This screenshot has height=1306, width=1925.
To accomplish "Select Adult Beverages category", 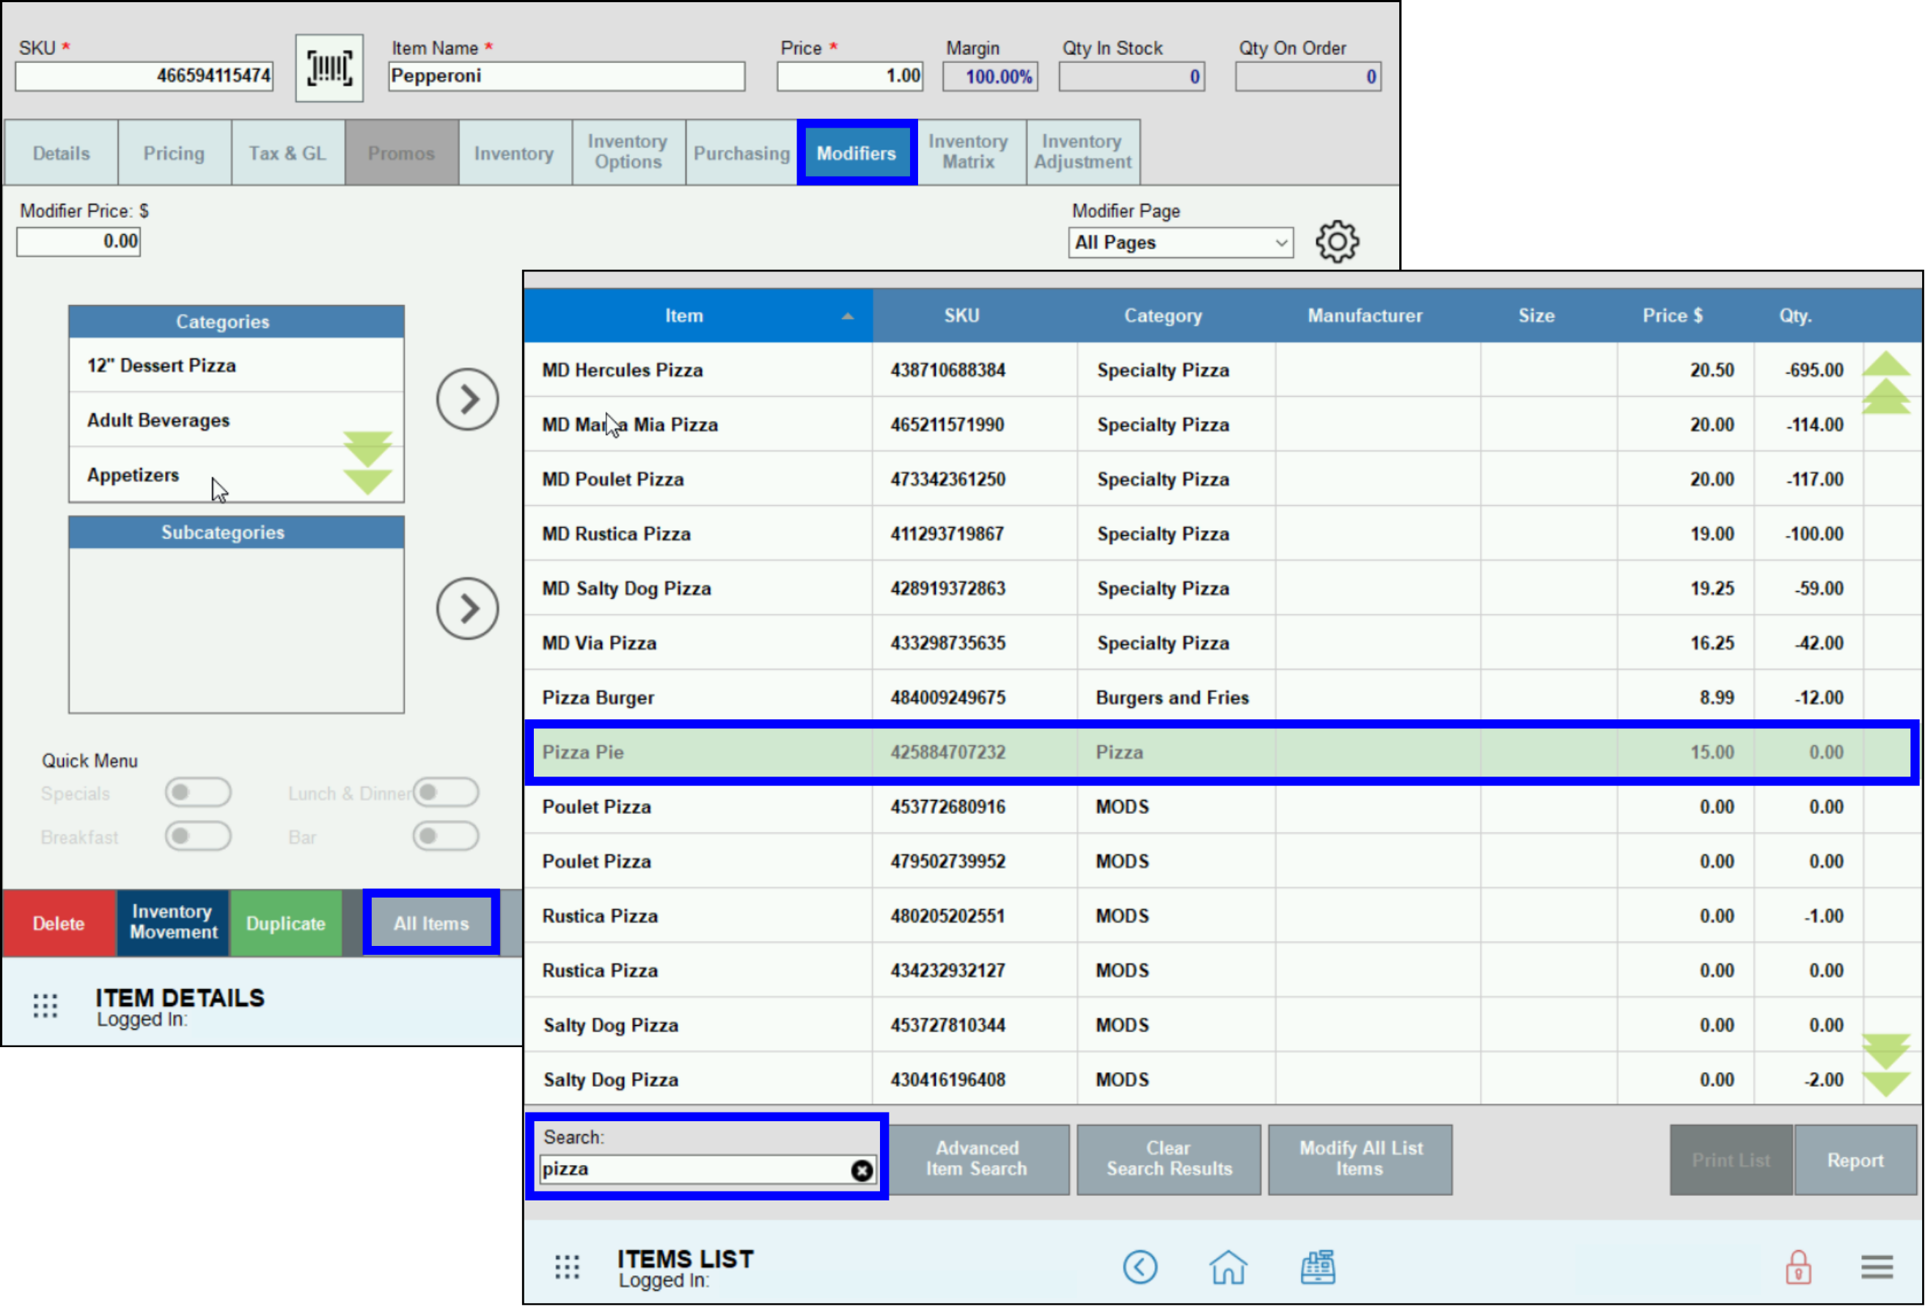I will [x=236, y=420].
